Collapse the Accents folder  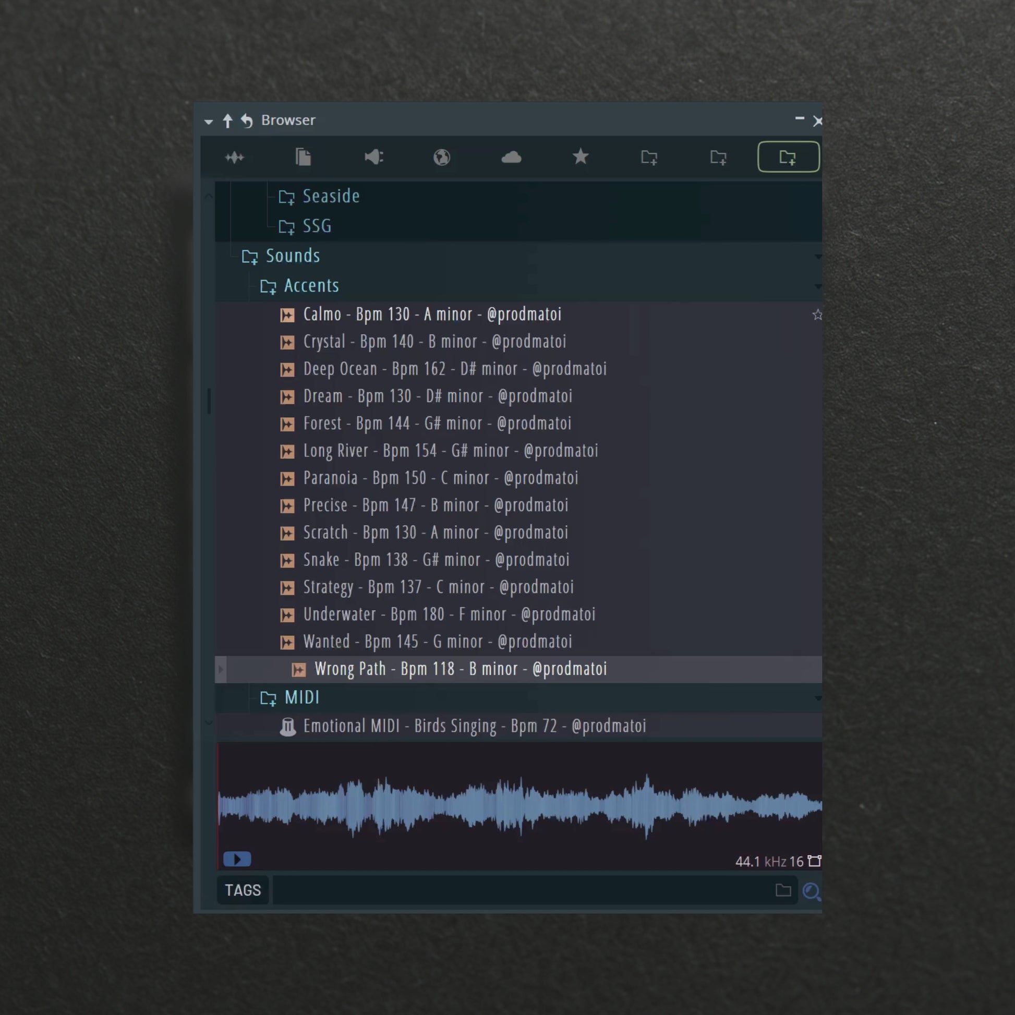click(x=311, y=286)
